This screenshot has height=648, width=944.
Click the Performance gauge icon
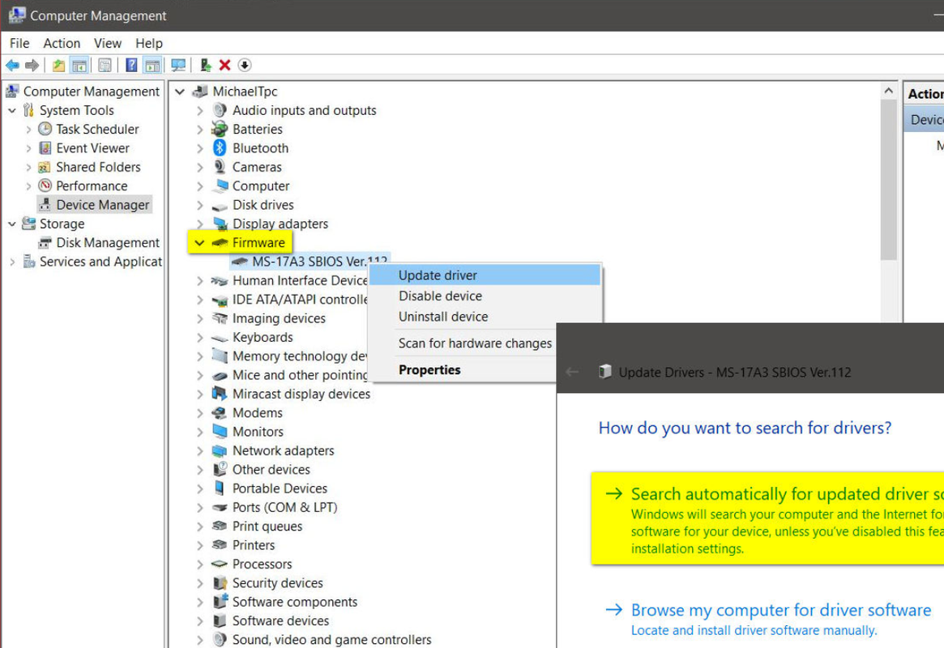(45, 185)
